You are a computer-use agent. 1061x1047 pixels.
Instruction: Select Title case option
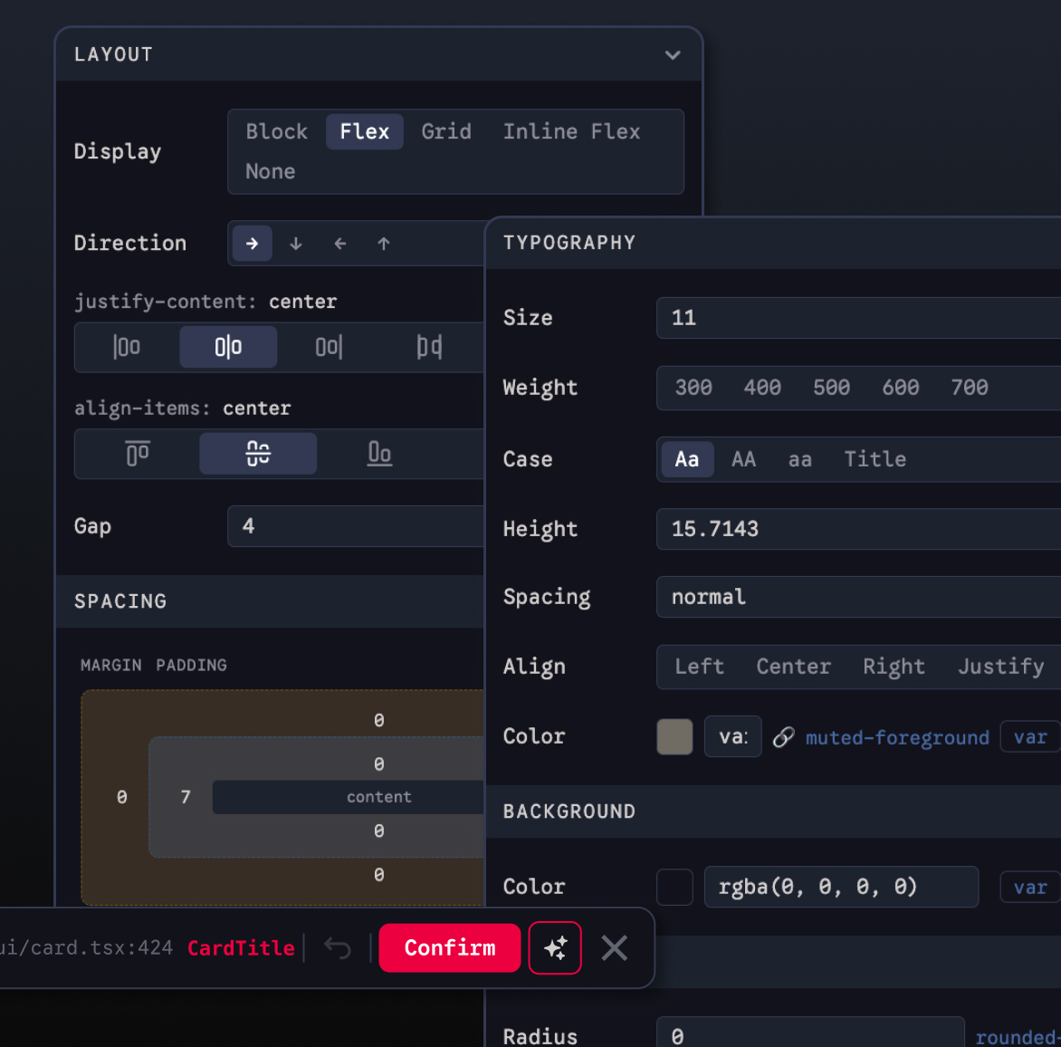875,459
